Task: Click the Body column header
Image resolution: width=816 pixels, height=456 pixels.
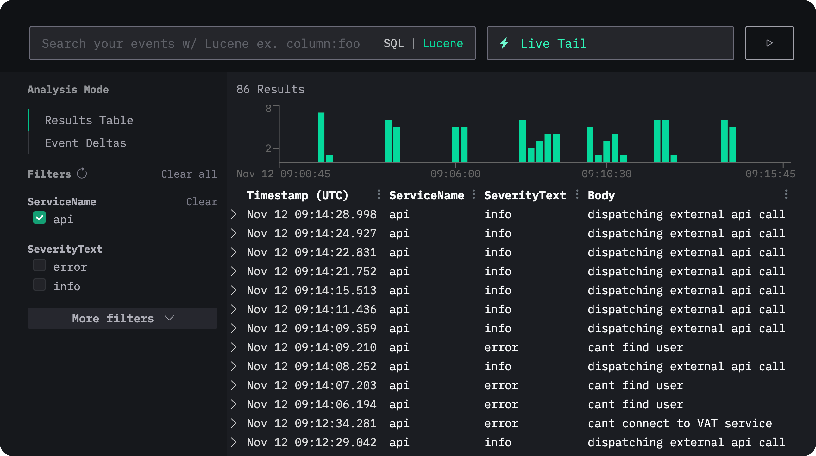Action: point(601,195)
